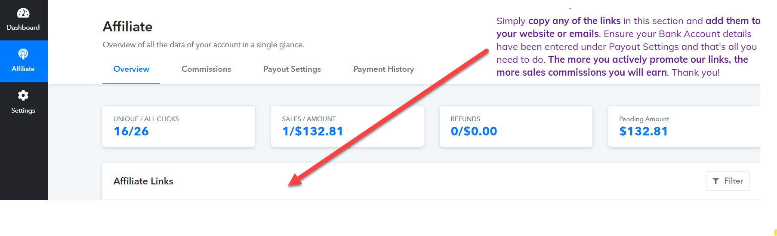Select the Settings label in sidebar

23,110
